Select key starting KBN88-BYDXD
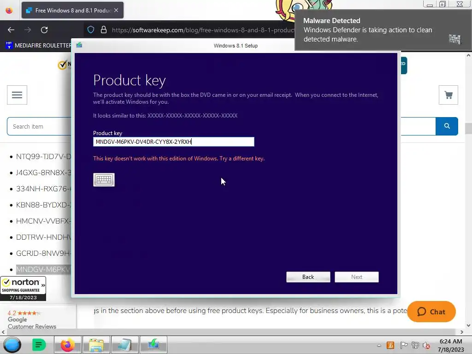This screenshot has height=354, width=472. tap(43, 205)
